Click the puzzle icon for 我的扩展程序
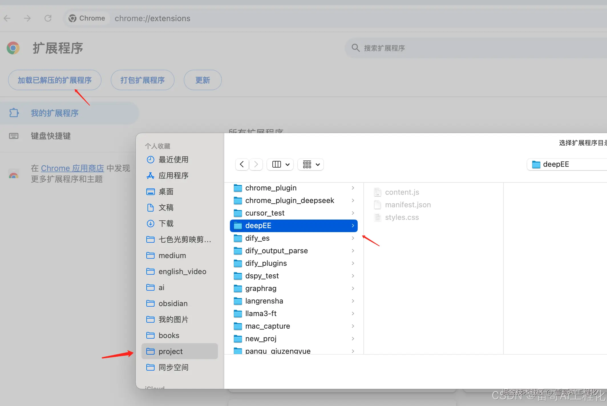This screenshot has height=406, width=607. coord(14,113)
